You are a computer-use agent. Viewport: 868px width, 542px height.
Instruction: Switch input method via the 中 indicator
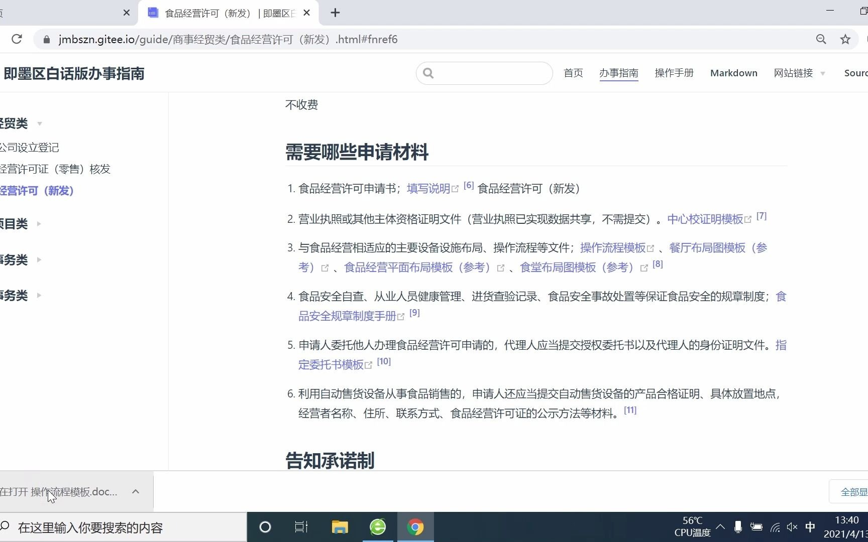811,527
